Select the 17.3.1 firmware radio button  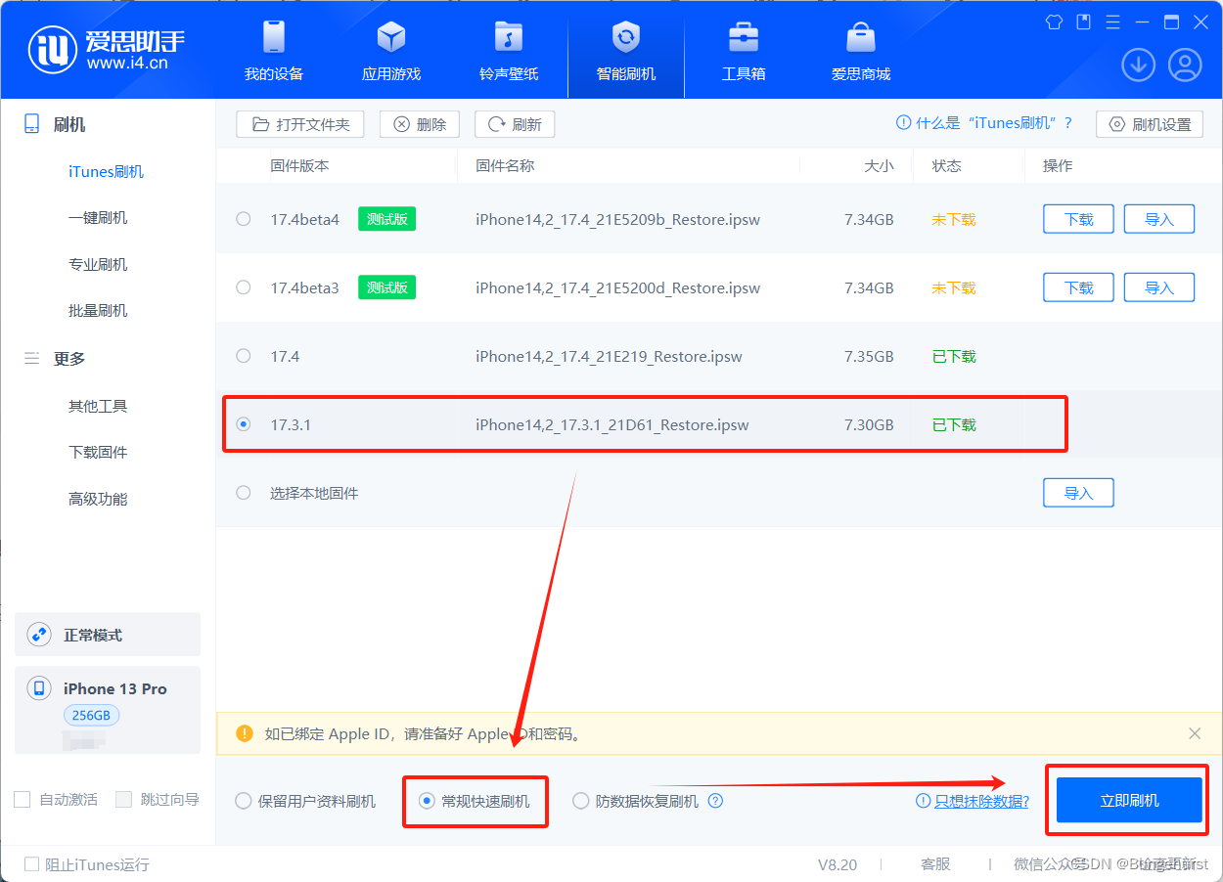pyautogui.click(x=244, y=424)
